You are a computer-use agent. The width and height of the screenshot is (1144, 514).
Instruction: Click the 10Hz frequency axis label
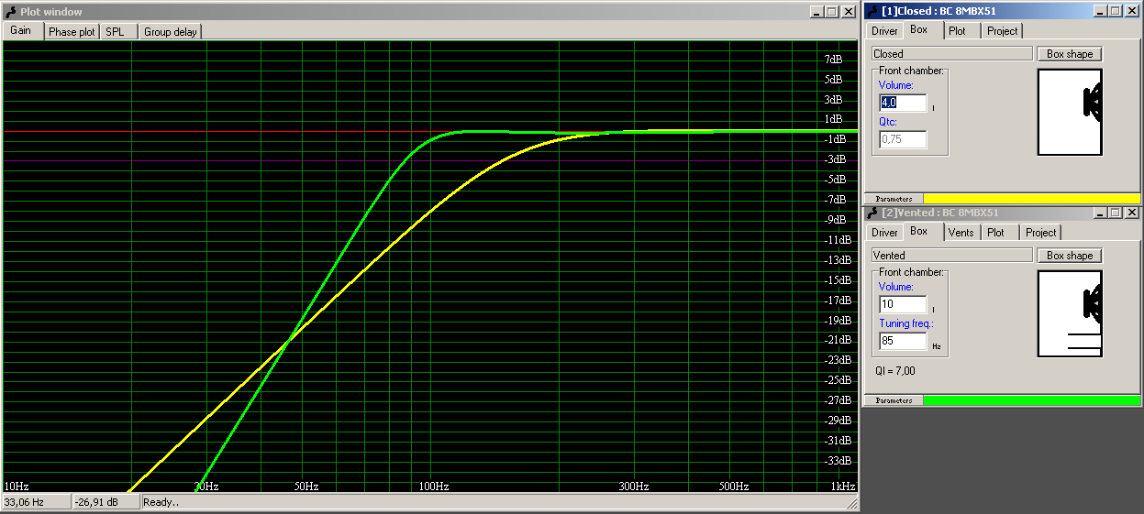point(17,487)
